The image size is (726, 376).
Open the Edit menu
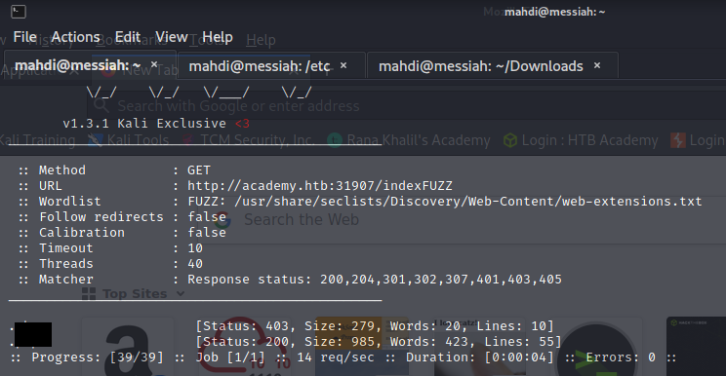coord(127,37)
